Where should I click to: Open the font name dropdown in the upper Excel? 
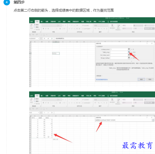click(x=57, y=25)
